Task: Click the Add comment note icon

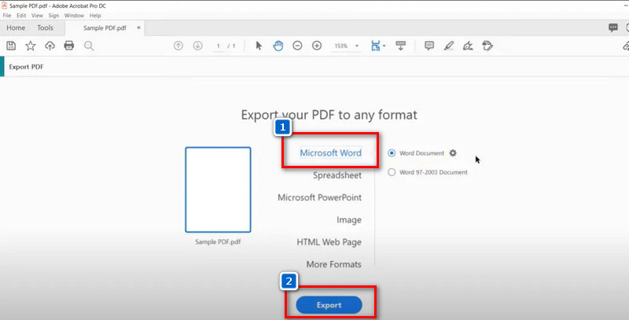Action: point(429,46)
